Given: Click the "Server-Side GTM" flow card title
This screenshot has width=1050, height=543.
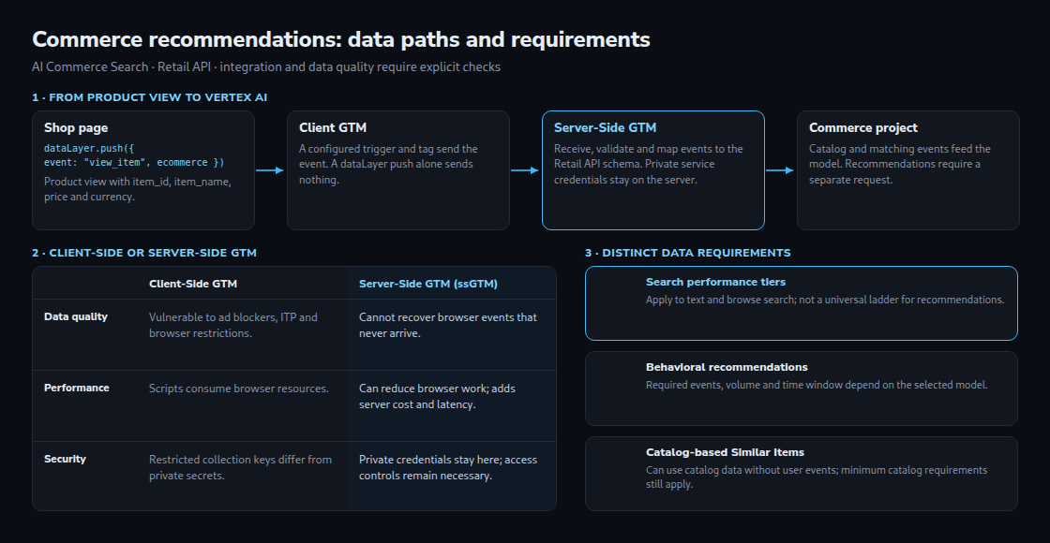Looking at the screenshot, I should pos(605,127).
